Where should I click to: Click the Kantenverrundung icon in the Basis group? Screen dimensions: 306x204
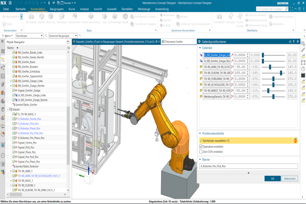coord(91,16)
